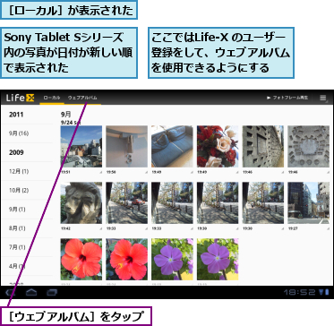Open the rose bouquet photo
The image size is (334, 326).
pos(218,146)
